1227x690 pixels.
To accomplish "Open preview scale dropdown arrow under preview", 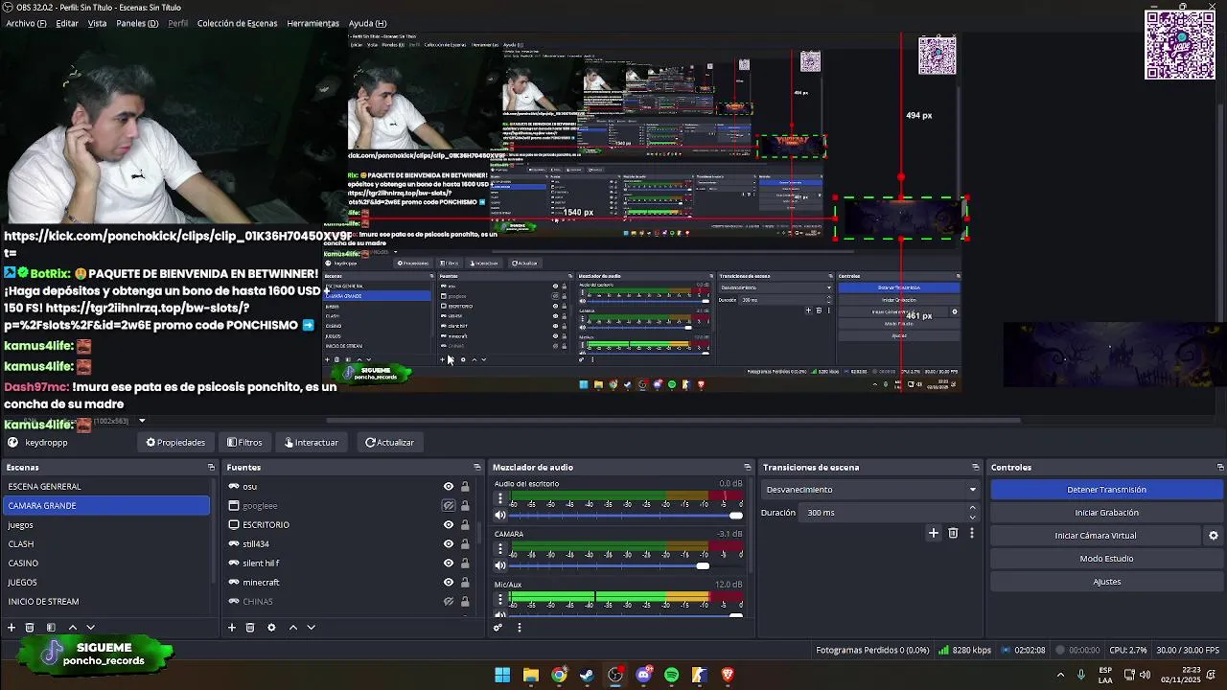I will [x=142, y=421].
